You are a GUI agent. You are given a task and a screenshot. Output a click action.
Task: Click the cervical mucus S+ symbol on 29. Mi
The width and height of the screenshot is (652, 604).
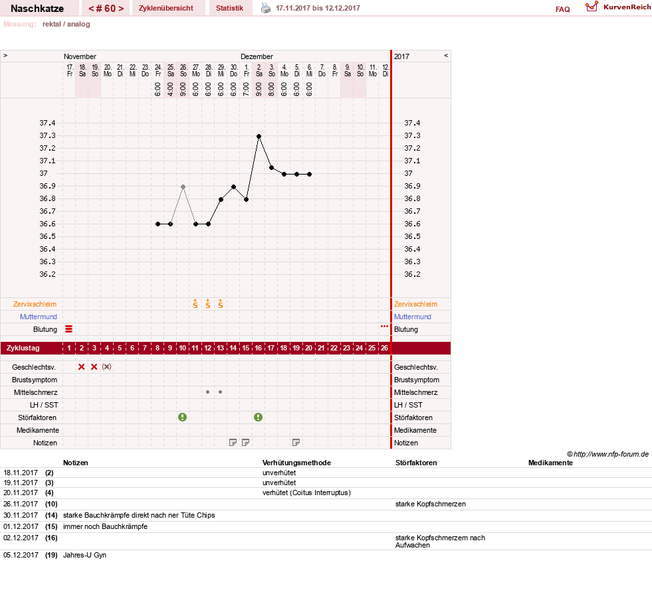(x=221, y=303)
